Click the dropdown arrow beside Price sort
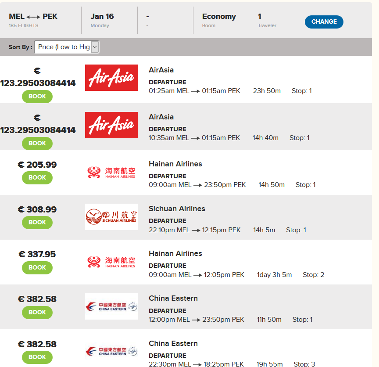This screenshot has height=367, width=379. tap(95, 47)
